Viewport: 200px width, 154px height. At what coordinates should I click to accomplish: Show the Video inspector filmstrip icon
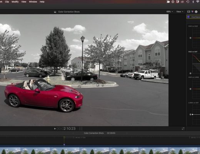pyautogui.click(x=188, y=12)
